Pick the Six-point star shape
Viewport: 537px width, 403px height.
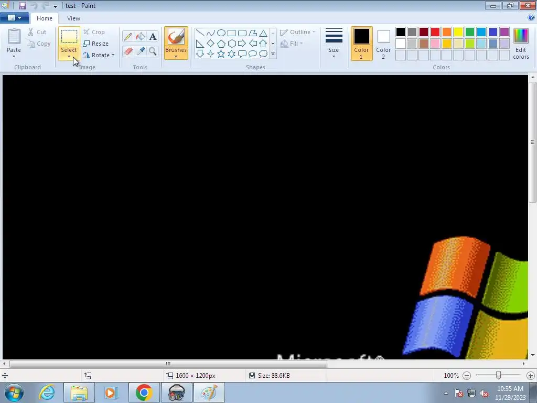[231, 54]
